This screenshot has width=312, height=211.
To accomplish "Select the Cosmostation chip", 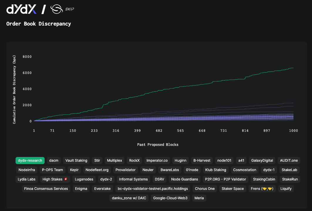I will click(x=244, y=170).
